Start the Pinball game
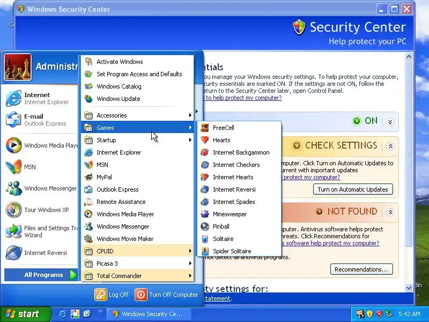Viewport: 429px width, 322px height. click(x=239, y=226)
